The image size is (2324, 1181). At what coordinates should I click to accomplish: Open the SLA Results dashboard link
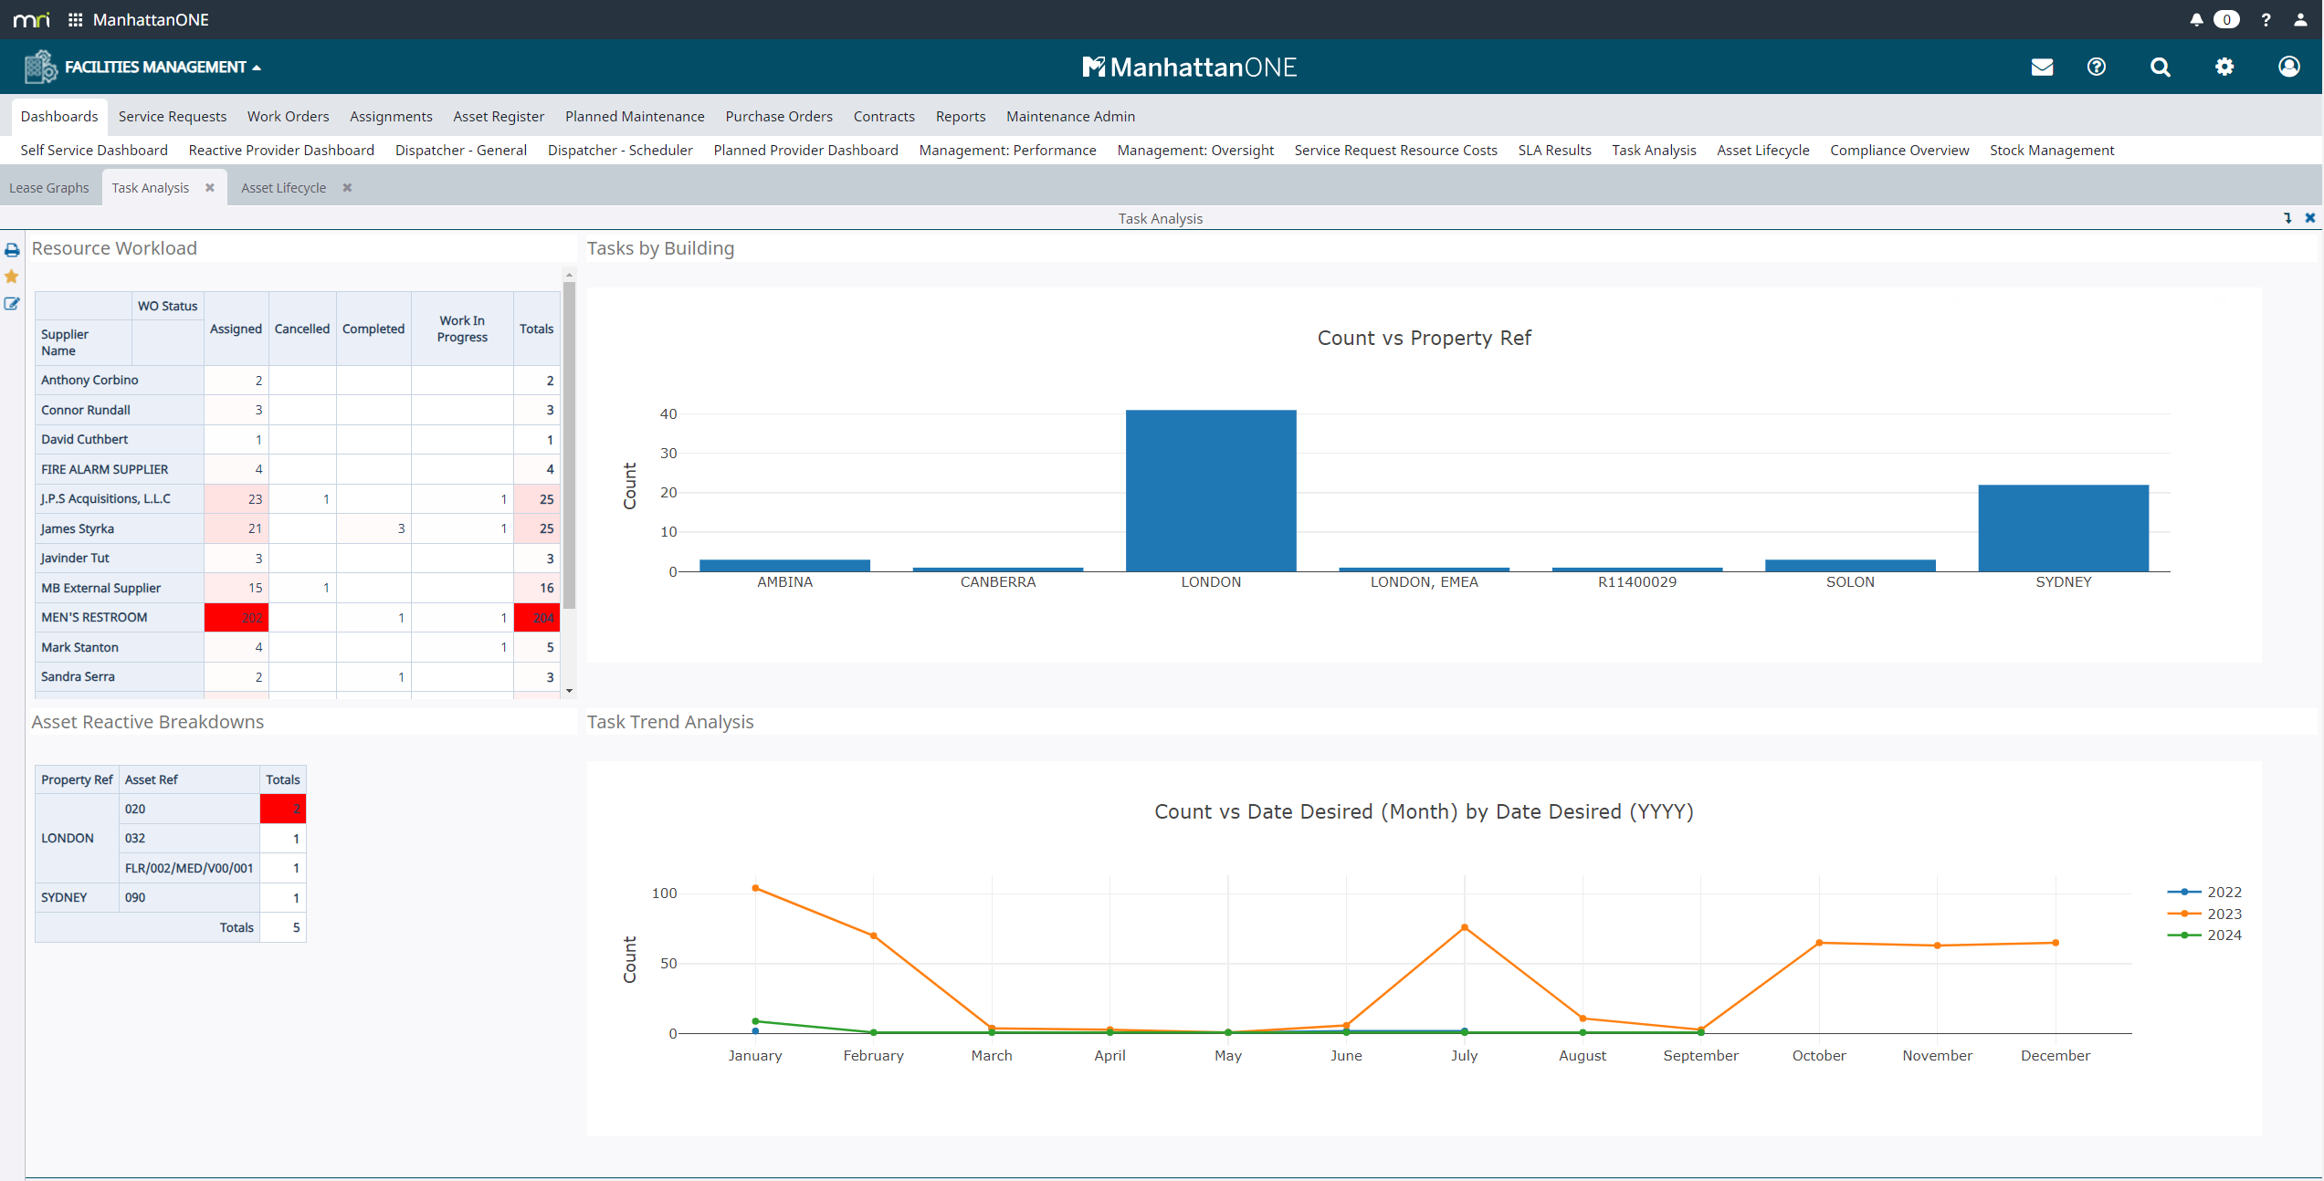pos(1554,150)
